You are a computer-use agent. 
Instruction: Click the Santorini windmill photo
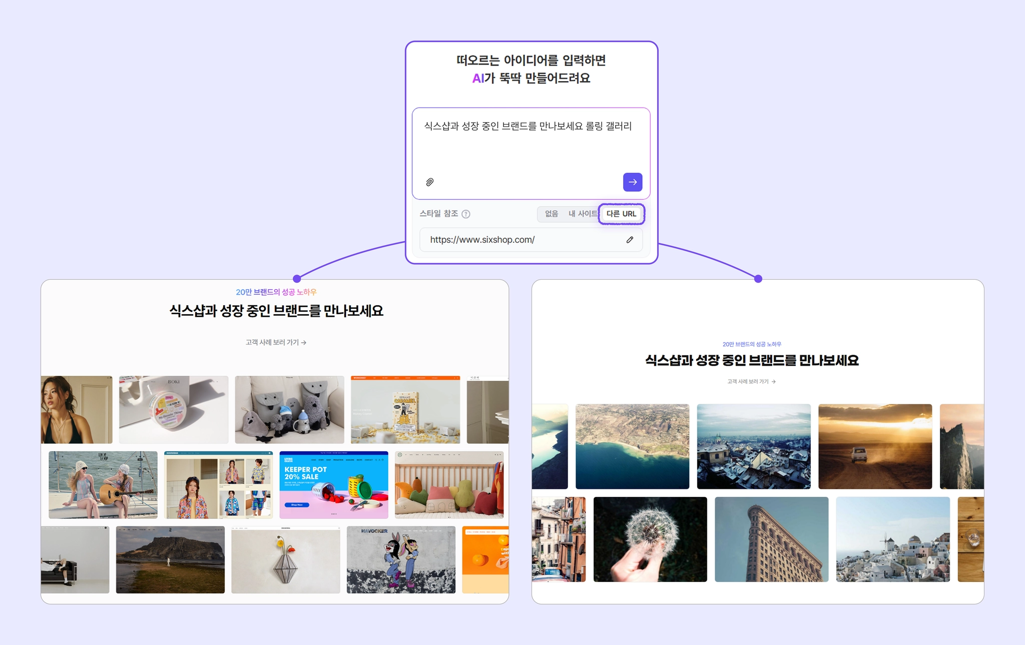tap(892, 539)
